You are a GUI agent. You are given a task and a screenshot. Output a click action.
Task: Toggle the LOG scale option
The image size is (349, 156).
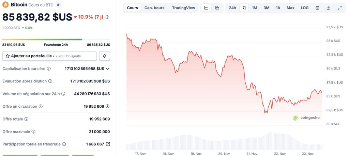pyautogui.click(x=305, y=8)
